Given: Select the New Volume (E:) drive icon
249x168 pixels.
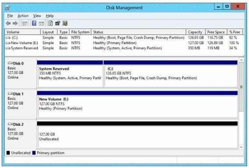Looking at the screenshot, I should [8, 43].
